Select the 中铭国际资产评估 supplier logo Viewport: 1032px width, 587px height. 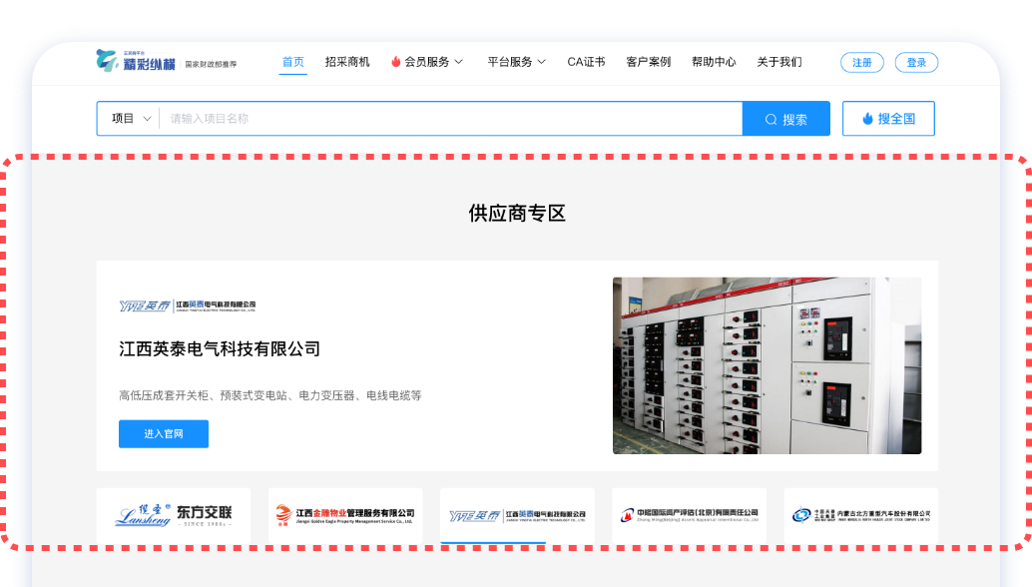(x=689, y=515)
